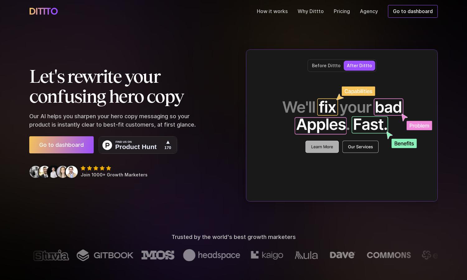Switch preview to Before Dittto
The image size is (467, 280).
coord(326,66)
